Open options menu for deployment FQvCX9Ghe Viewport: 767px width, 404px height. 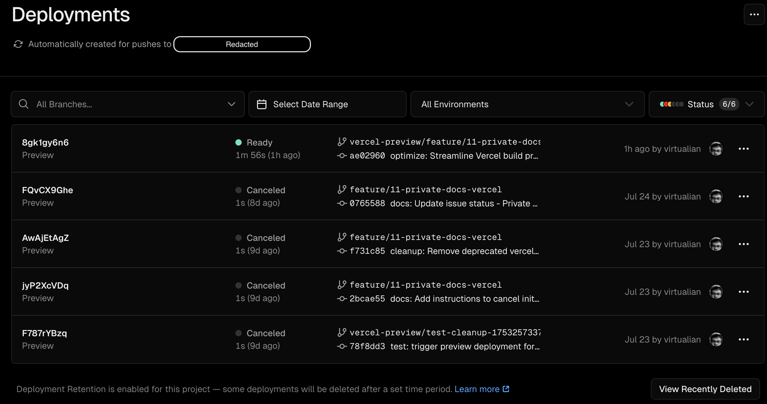click(743, 196)
